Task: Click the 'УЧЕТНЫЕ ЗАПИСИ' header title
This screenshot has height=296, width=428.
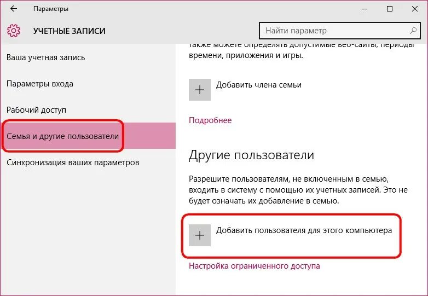Action: (x=70, y=31)
